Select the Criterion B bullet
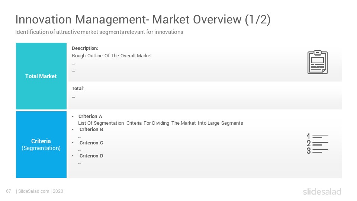 [x=91, y=130]
